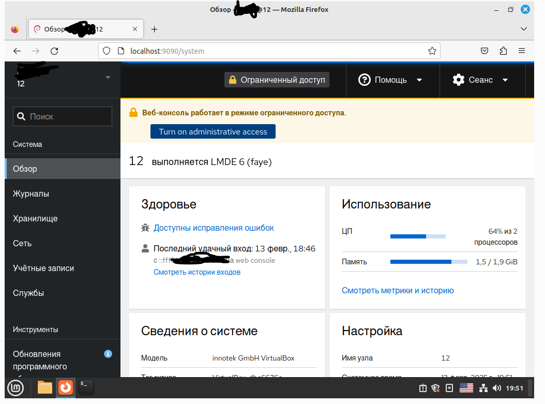Click Смотреть истории входов link
The width and height of the screenshot is (545, 404).
click(x=196, y=272)
